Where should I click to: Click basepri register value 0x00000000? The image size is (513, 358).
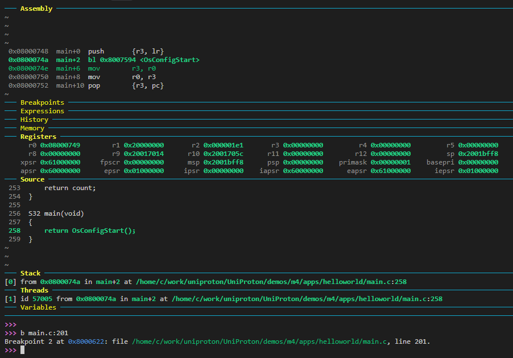tap(478, 162)
